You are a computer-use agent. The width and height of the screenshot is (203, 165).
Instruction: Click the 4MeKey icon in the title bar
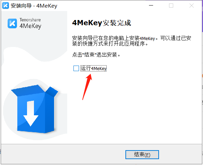click(6, 6)
